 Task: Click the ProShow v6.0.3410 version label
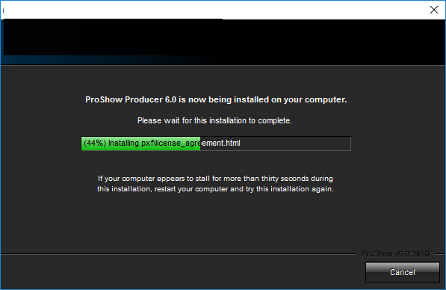coord(395,253)
